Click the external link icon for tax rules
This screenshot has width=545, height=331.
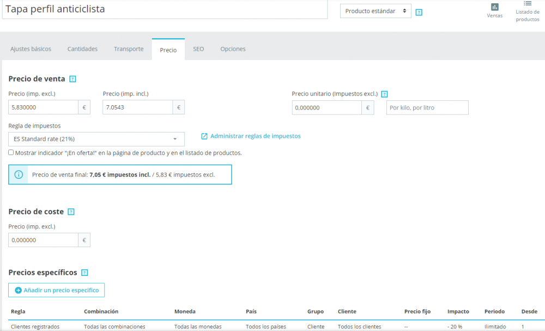coord(204,136)
